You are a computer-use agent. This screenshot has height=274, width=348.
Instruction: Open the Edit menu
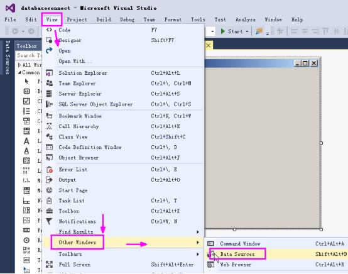[x=31, y=19]
